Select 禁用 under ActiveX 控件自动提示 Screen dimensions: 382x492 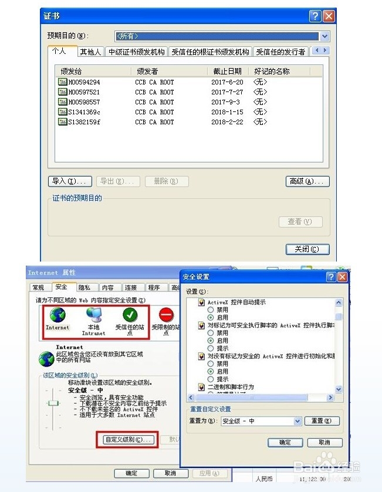[x=211, y=310]
